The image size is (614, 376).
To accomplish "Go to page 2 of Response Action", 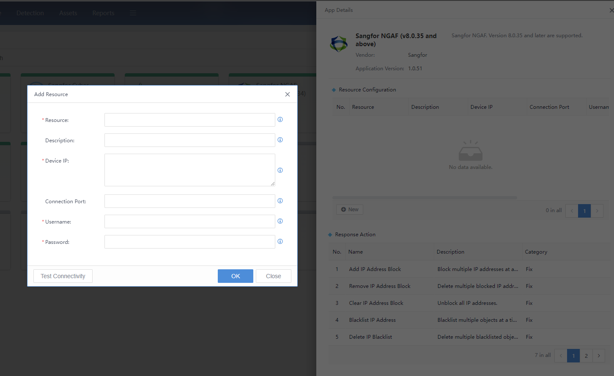I will (586, 356).
